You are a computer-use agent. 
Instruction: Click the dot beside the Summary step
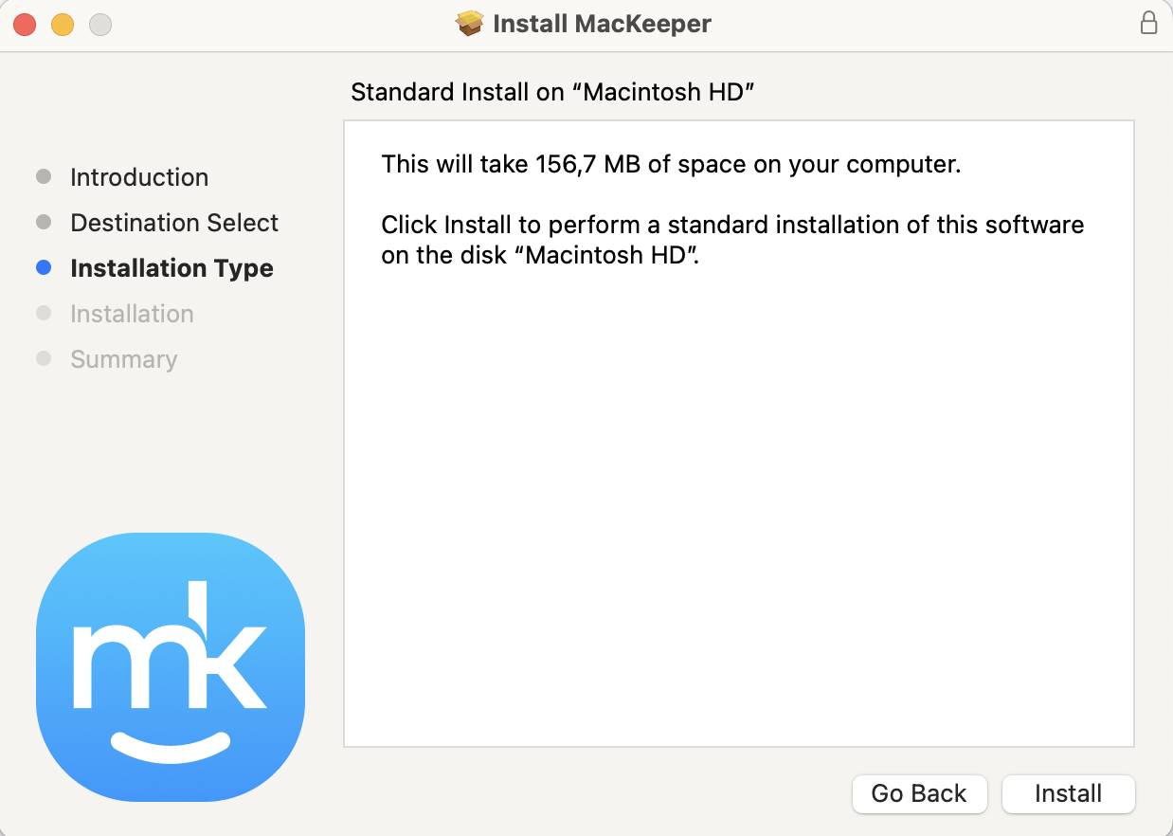click(44, 358)
